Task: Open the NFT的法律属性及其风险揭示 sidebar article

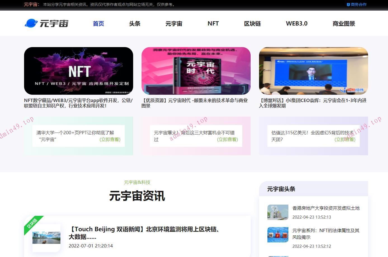Action: pyautogui.click(x=326, y=234)
